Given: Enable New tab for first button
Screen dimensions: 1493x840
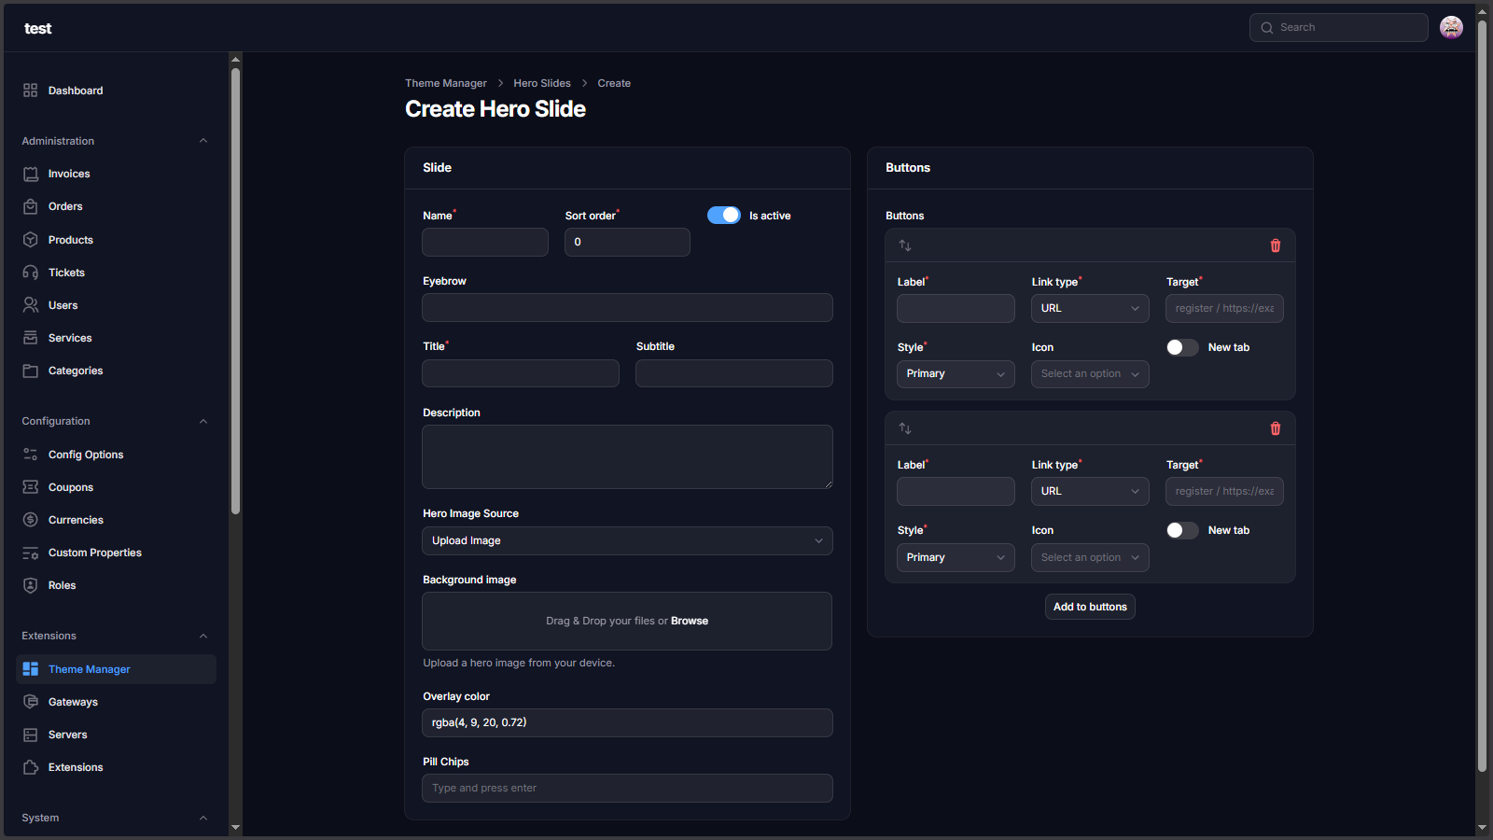Looking at the screenshot, I should [1182, 347].
